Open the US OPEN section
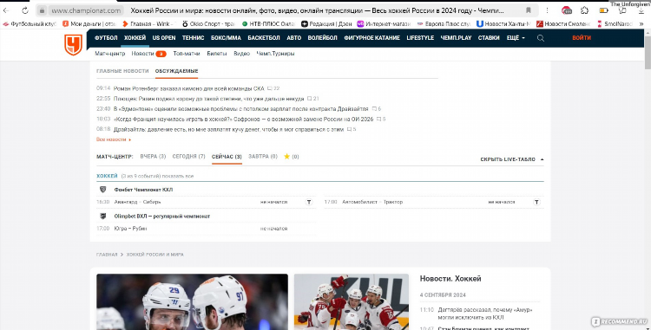651x330 pixels. (163, 38)
